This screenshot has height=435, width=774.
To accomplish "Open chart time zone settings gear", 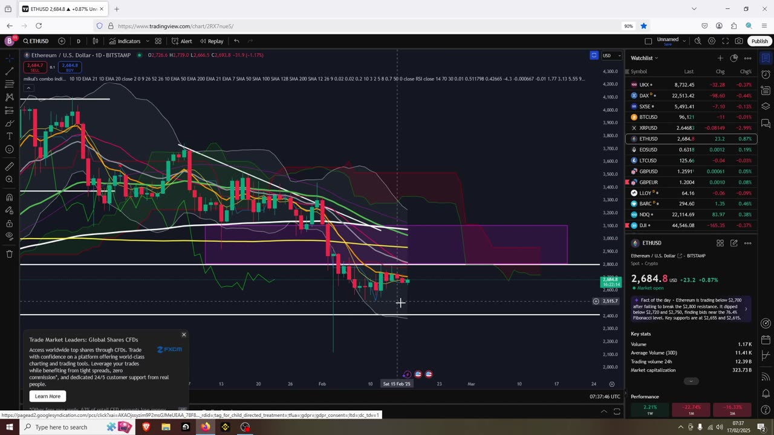I will click(x=611, y=384).
